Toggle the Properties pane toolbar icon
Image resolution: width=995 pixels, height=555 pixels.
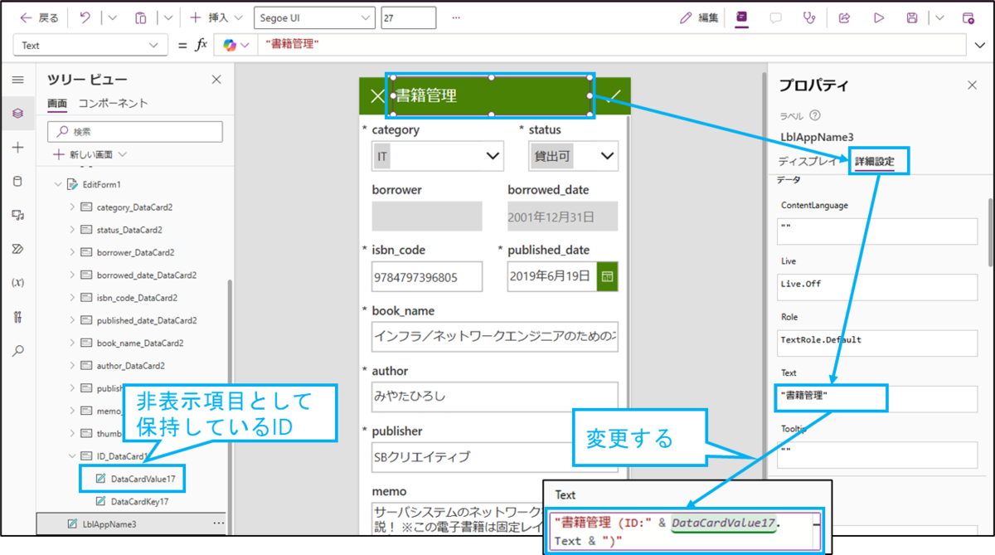point(742,17)
